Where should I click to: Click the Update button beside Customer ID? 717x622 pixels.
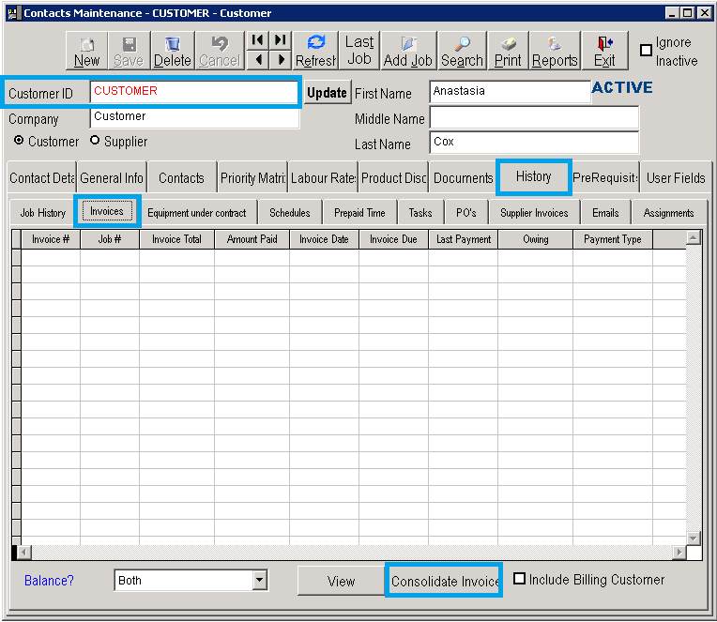click(x=327, y=93)
